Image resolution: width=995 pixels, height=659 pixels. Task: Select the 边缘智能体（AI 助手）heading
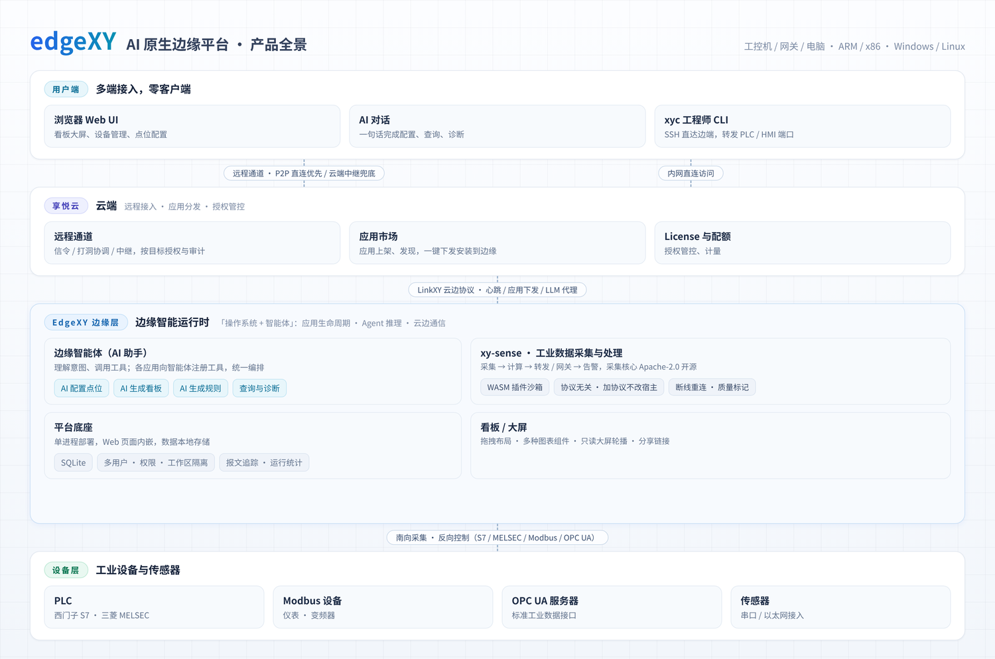tap(101, 353)
